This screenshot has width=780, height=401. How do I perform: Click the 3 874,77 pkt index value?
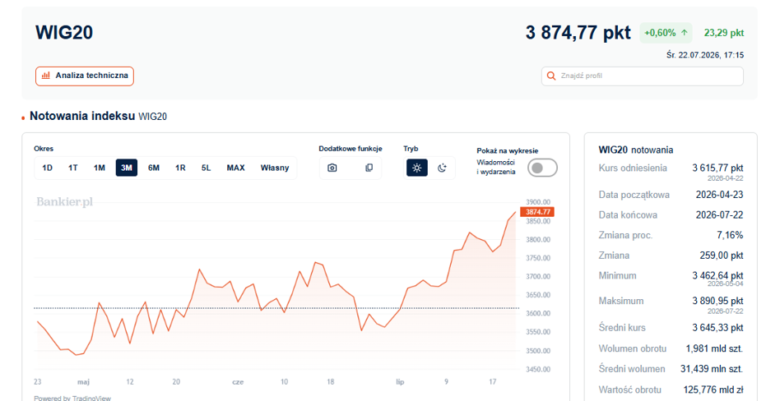click(578, 33)
